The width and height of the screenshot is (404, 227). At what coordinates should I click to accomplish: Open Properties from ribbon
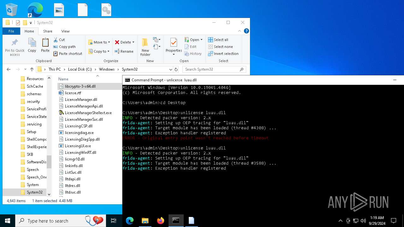pyautogui.click(x=174, y=47)
